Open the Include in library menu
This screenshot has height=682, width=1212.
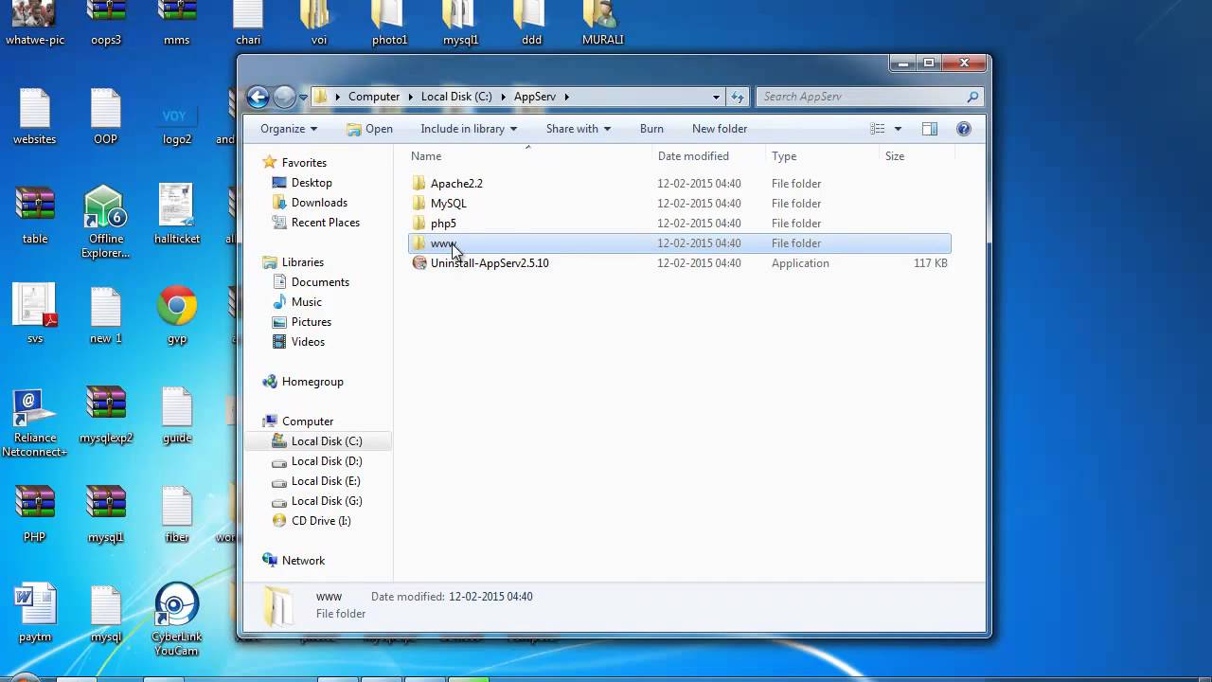(x=469, y=129)
